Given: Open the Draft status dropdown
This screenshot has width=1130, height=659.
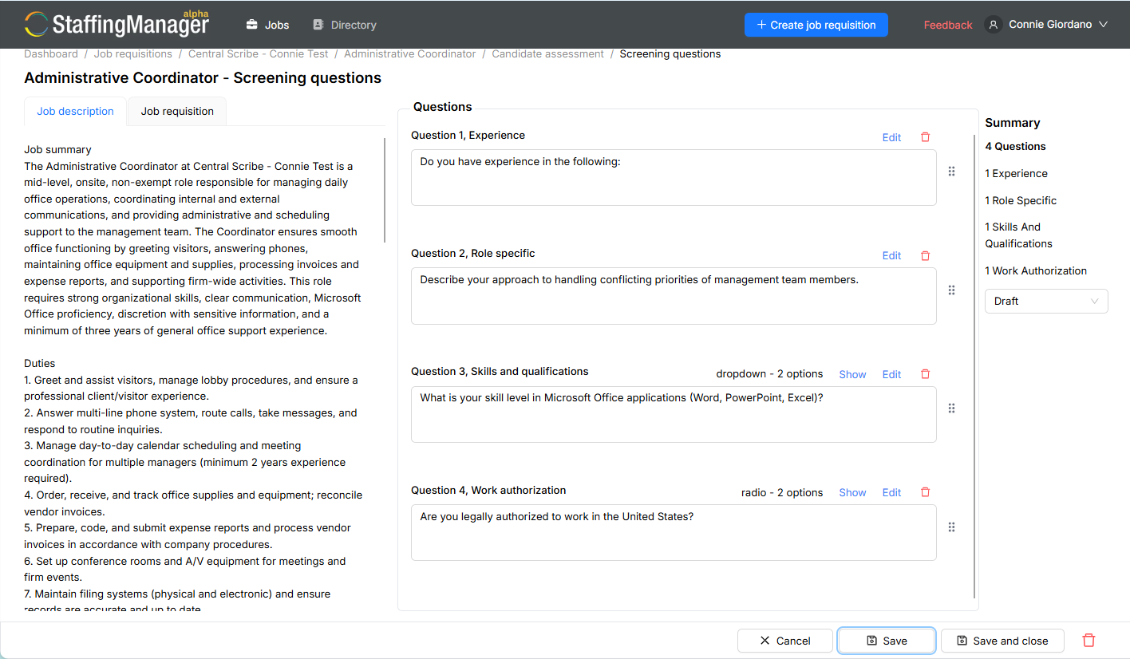Looking at the screenshot, I should 1046,301.
